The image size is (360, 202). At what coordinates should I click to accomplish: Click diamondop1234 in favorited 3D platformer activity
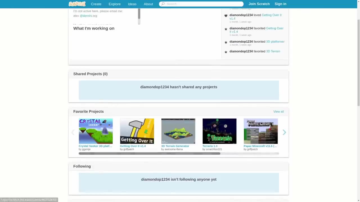coord(241,42)
